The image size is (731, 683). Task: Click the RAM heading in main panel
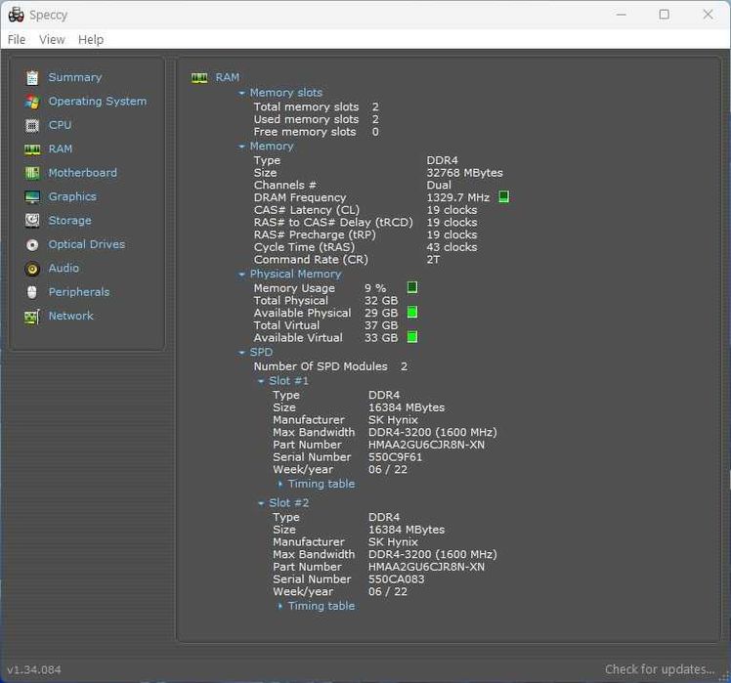228,77
